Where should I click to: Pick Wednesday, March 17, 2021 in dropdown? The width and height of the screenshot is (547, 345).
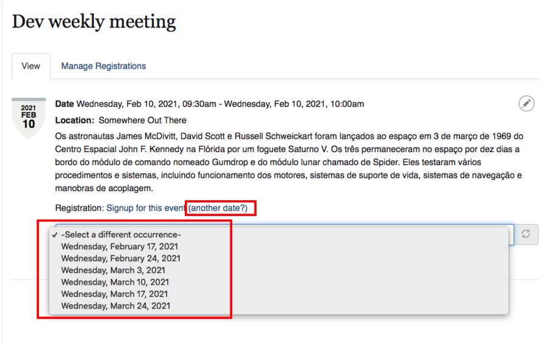[x=115, y=294]
